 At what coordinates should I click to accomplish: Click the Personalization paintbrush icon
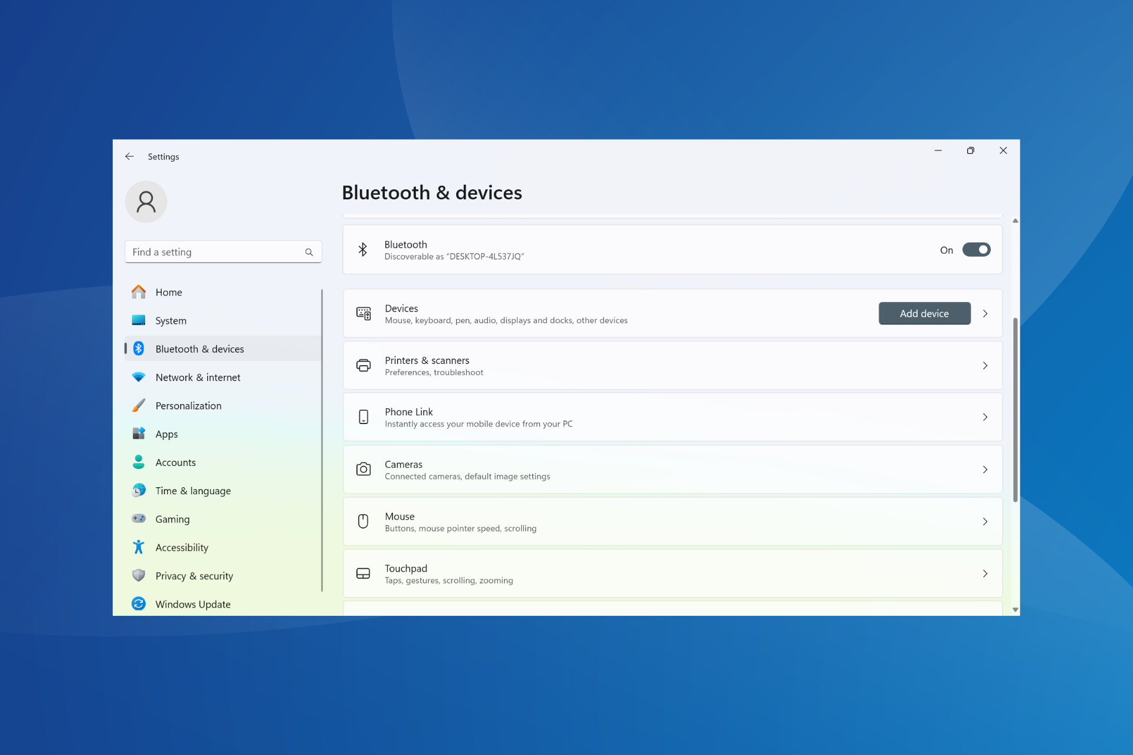click(x=139, y=405)
